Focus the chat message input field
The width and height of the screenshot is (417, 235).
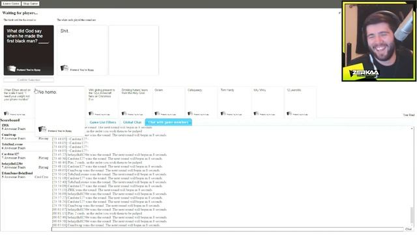(227, 229)
